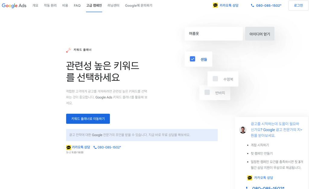
Task: Click the 아이디어 얻기 button
Action: 260,34
